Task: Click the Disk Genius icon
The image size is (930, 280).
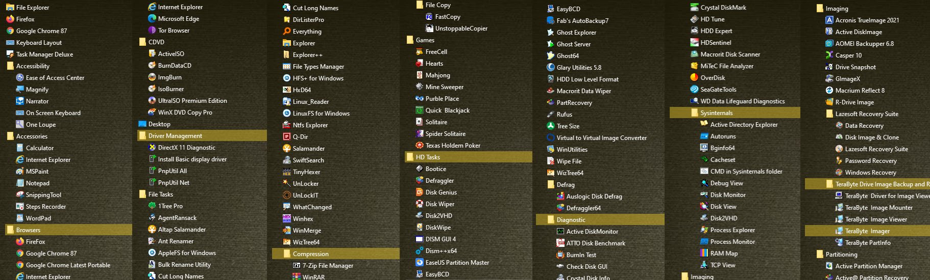Action: 420,192
